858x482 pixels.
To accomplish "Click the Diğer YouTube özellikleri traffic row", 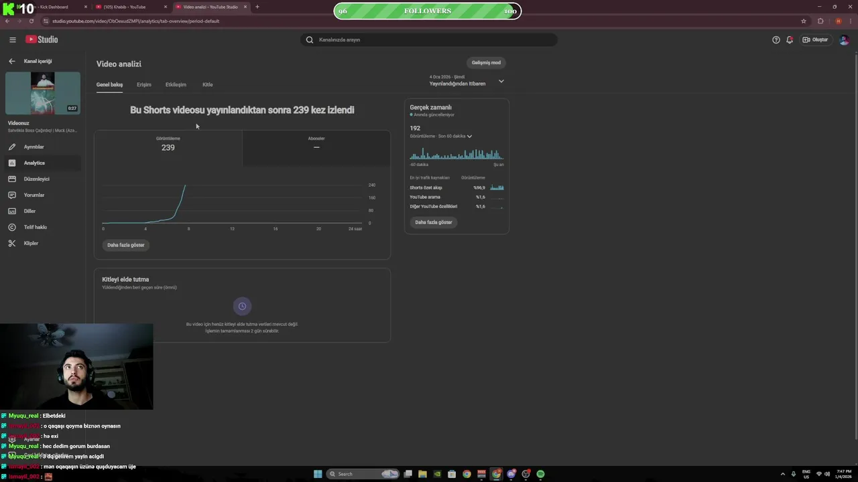I will [x=456, y=206].
